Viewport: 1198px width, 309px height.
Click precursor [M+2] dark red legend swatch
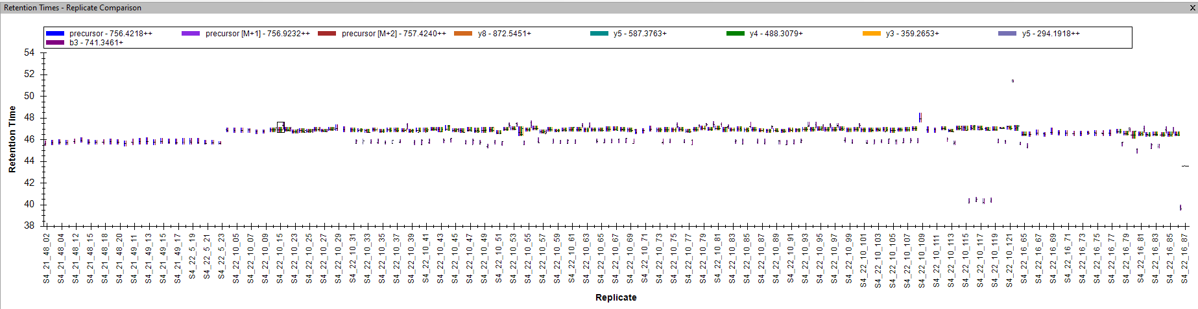pos(327,34)
